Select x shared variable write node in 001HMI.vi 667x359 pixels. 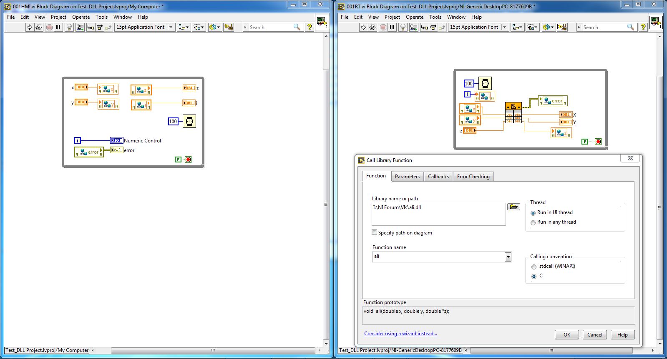108,89
